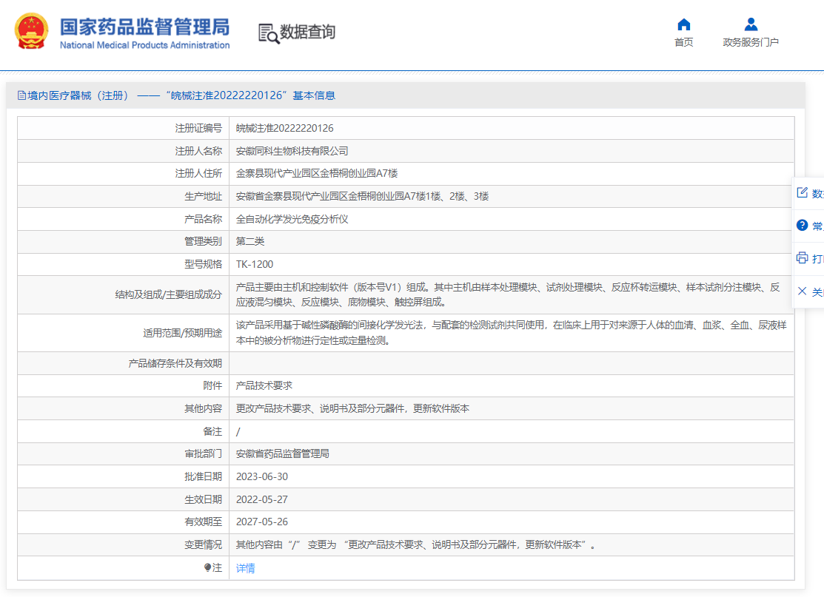824x597 pixels.
Task: Click product name 全自动化学发光免疫分析仪
Action: (x=292, y=219)
